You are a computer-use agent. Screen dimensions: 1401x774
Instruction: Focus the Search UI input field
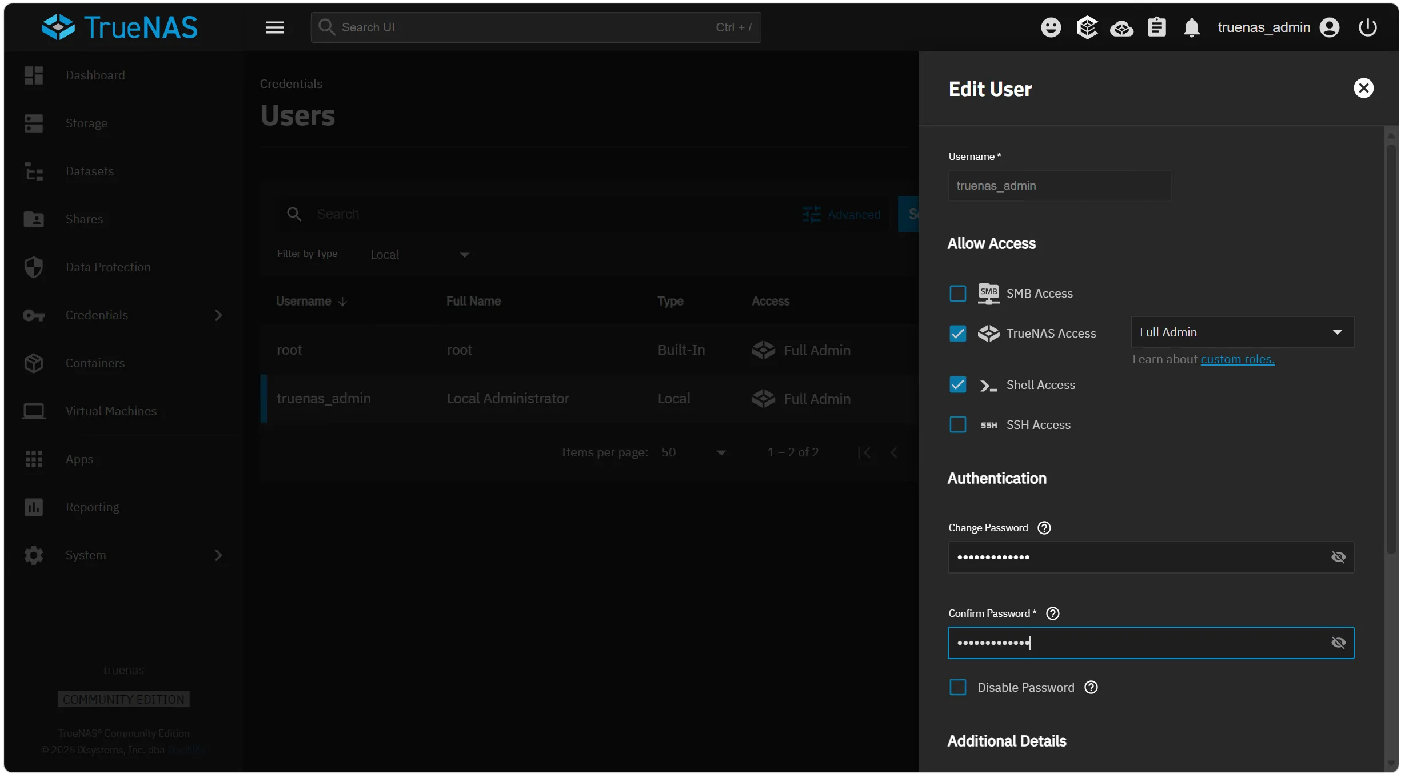tap(536, 27)
